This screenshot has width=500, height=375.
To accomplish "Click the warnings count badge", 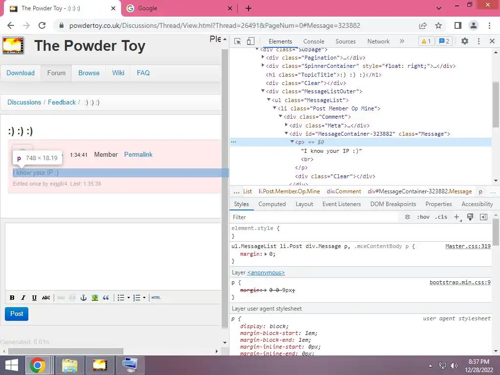I will point(426,41).
